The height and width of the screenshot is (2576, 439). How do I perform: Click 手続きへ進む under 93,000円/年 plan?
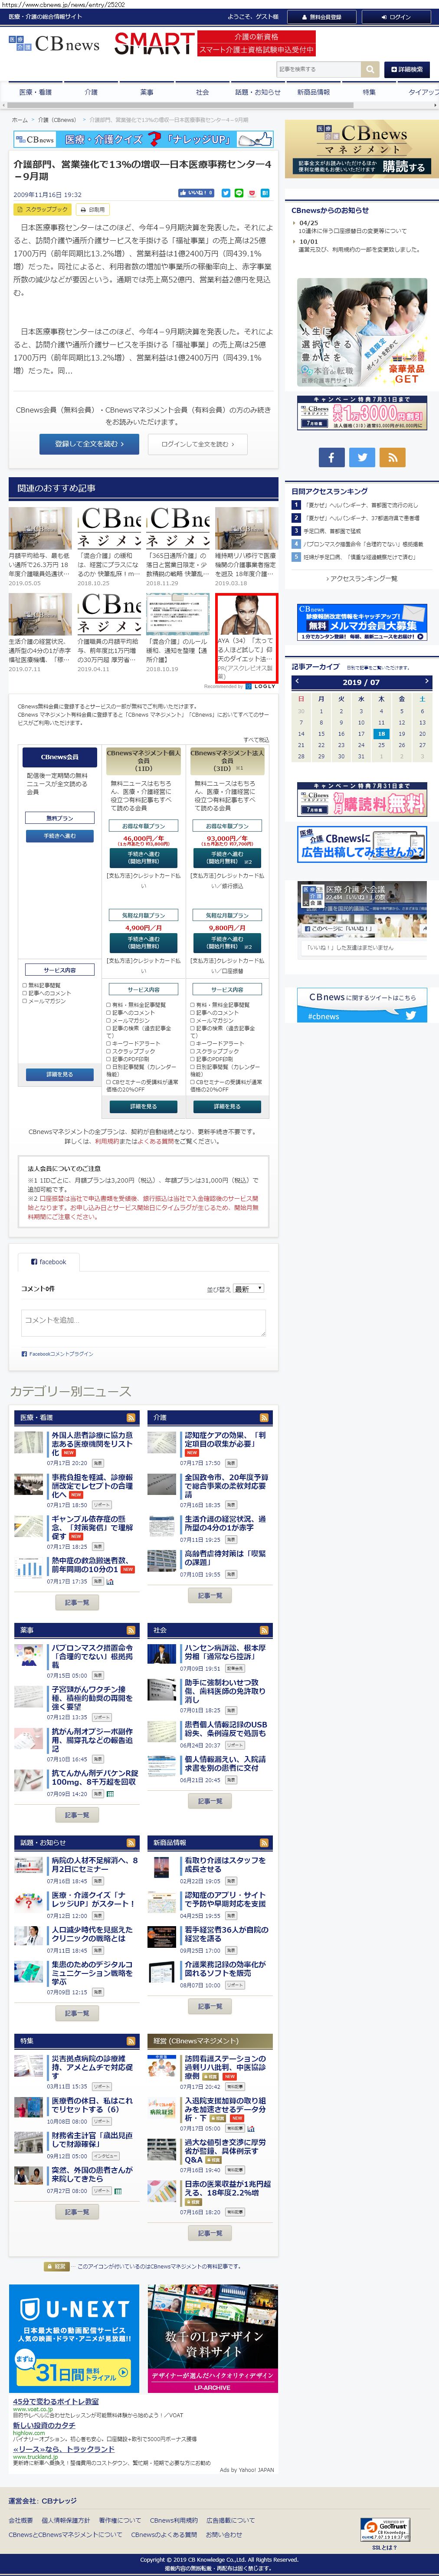pyautogui.click(x=227, y=858)
